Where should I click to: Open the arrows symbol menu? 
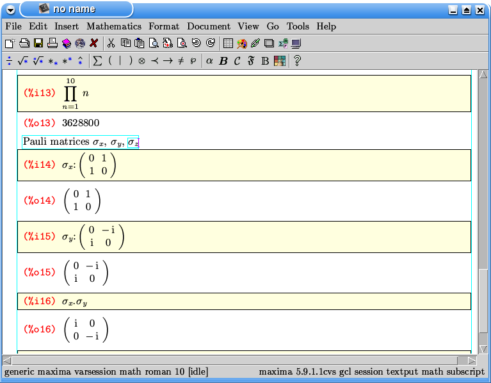[x=168, y=61]
